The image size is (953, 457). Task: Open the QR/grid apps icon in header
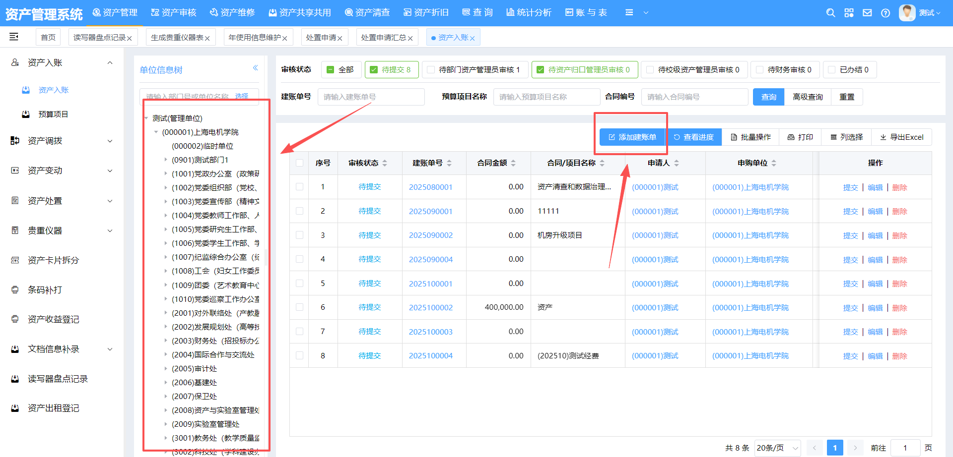849,13
